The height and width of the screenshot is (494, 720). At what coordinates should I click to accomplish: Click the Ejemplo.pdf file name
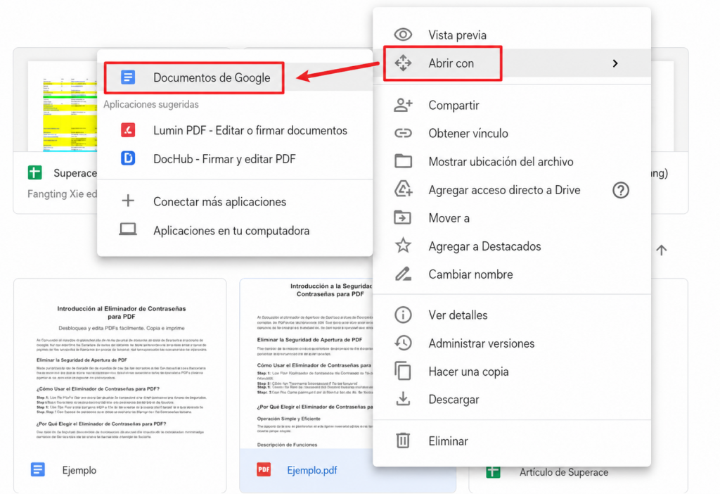pos(311,470)
